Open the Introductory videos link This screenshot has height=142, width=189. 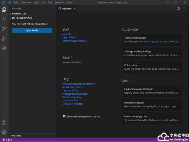[73, 87]
